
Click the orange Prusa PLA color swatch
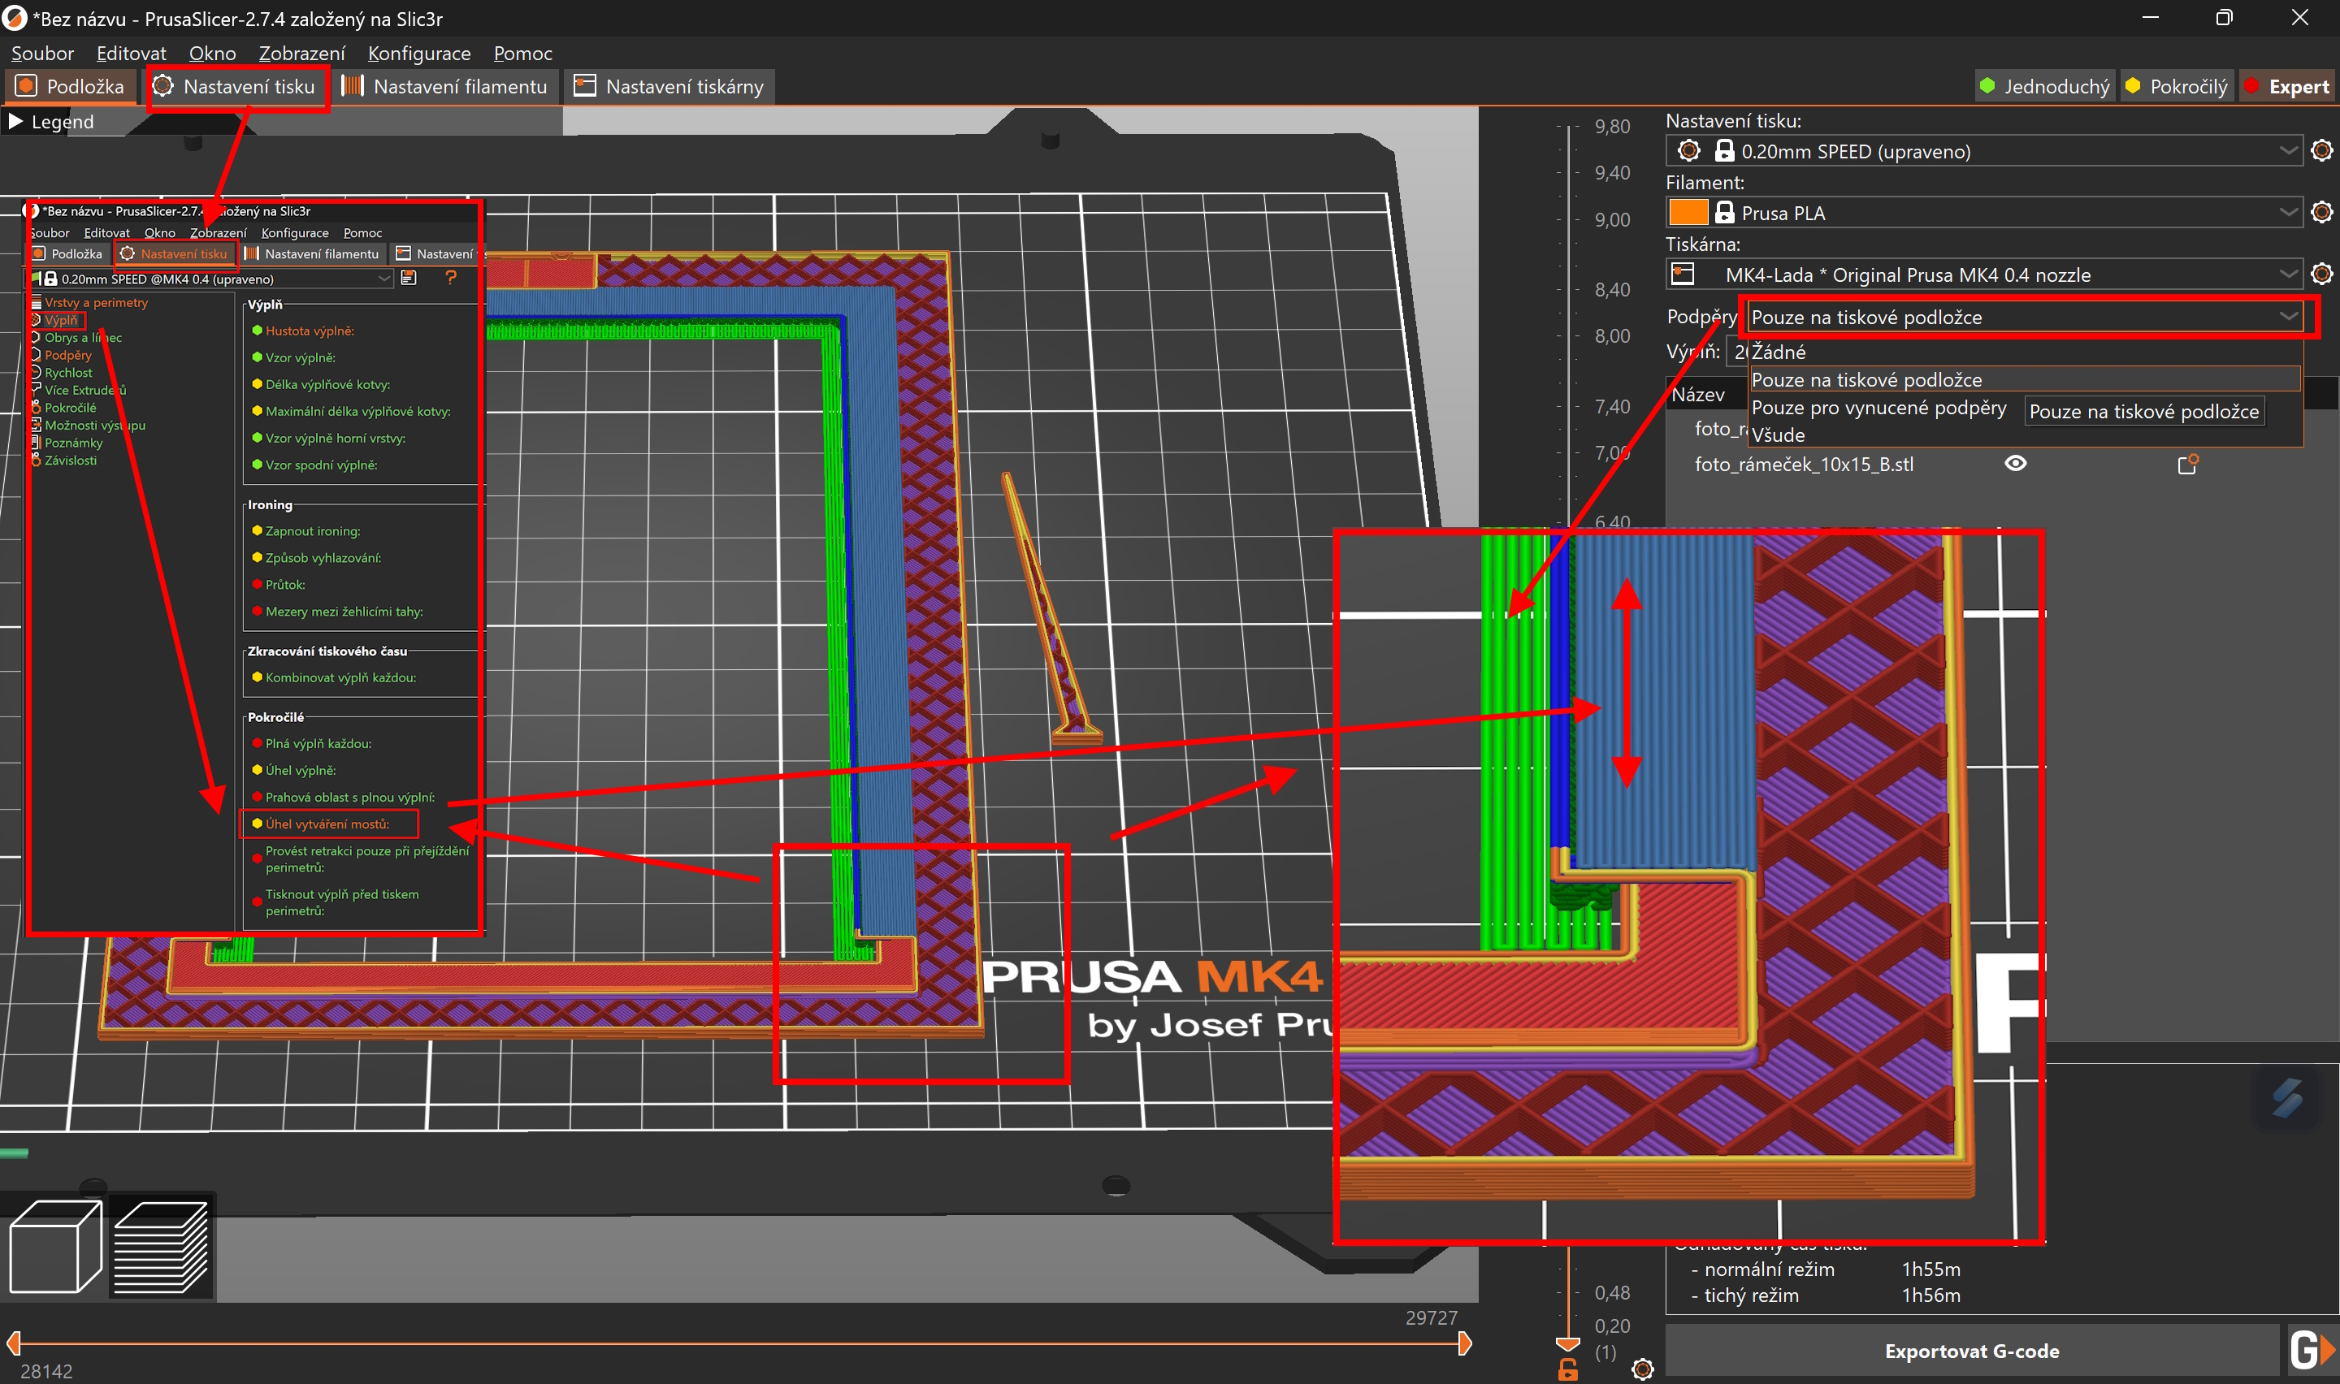coord(1687,212)
